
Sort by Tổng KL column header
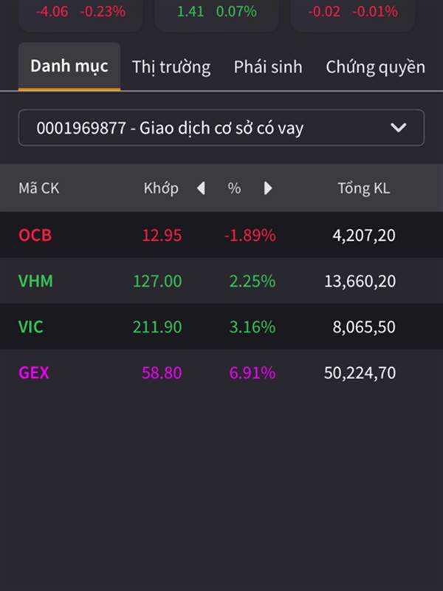click(363, 188)
